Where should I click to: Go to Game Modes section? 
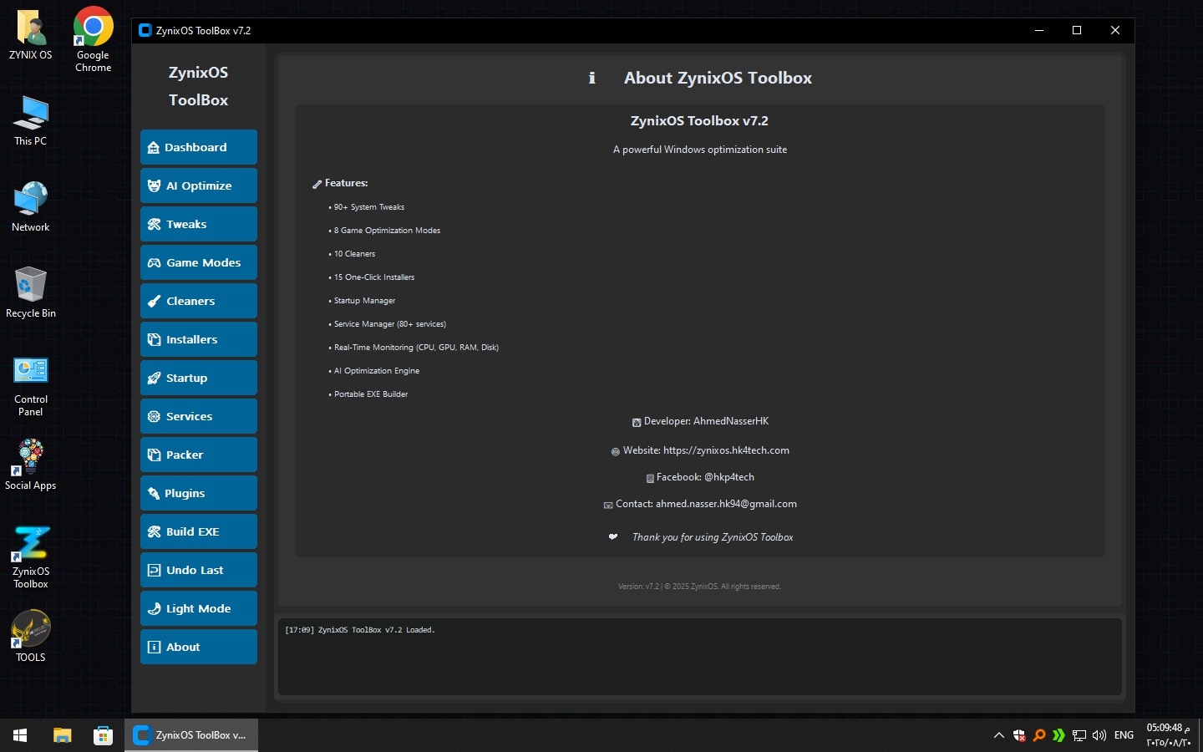(x=198, y=262)
